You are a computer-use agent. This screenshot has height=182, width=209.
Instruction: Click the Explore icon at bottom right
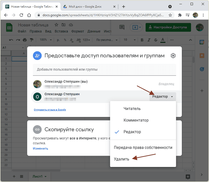tap(188, 177)
